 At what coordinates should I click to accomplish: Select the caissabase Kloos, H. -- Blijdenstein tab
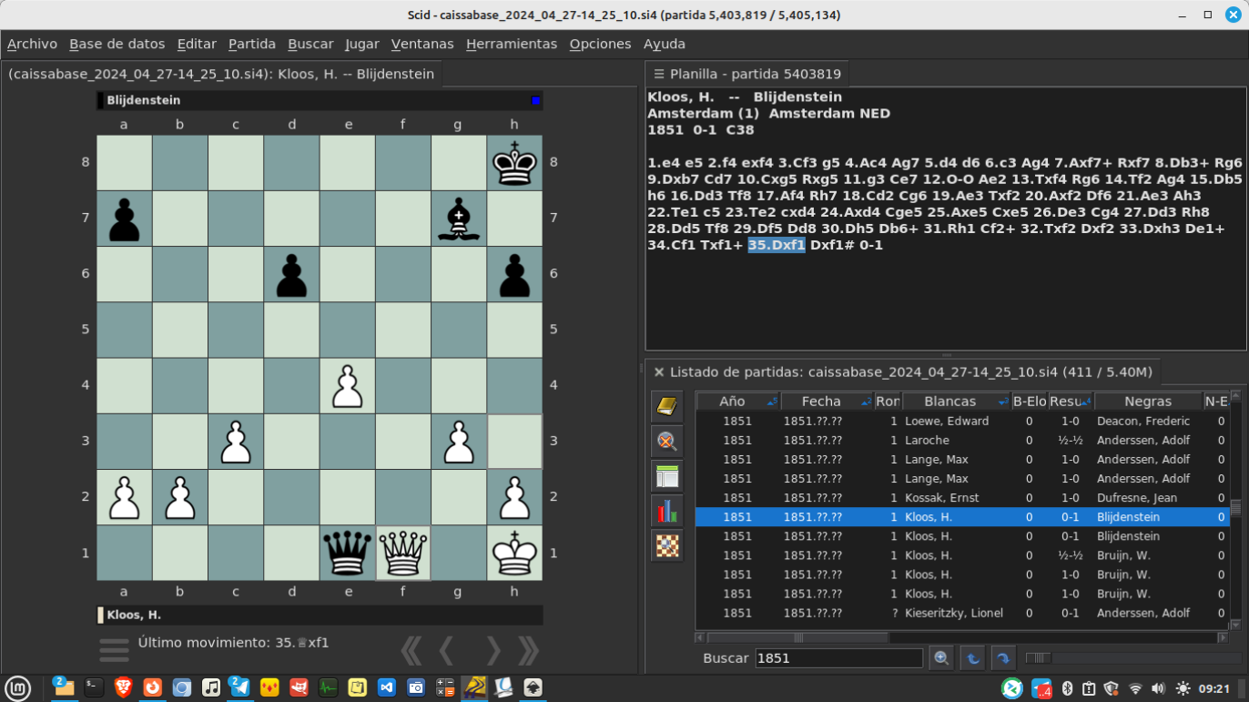[x=221, y=75]
